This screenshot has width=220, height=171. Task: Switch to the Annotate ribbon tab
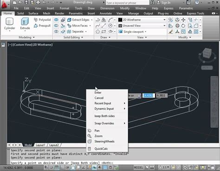click(x=105, y=13)
